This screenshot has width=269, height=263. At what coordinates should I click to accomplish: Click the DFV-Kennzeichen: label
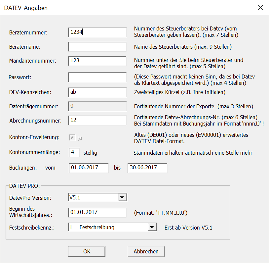30,92
